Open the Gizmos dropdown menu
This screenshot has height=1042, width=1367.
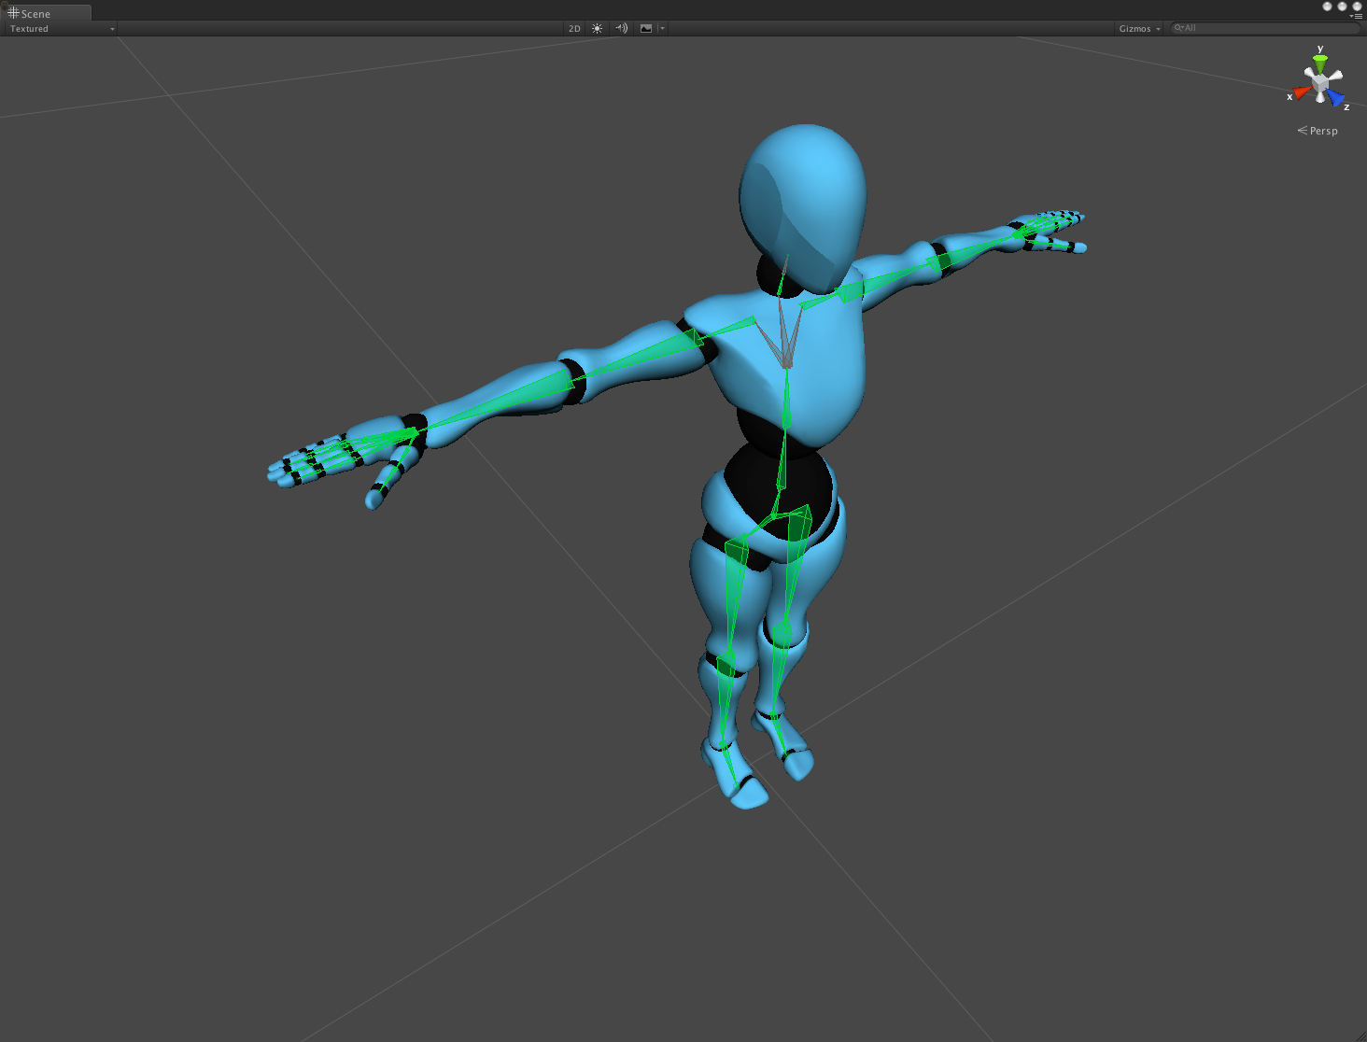1139,29
